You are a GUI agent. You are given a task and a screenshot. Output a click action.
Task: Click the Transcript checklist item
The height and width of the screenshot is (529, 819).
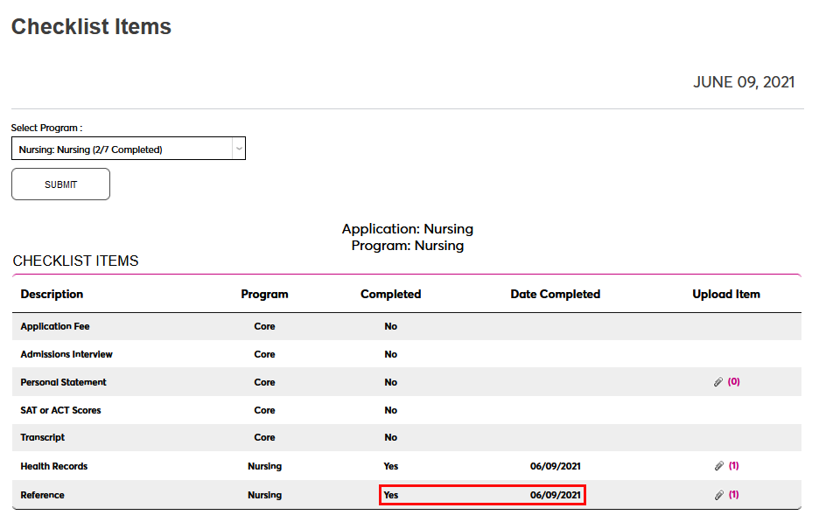(x=43, y=437)
